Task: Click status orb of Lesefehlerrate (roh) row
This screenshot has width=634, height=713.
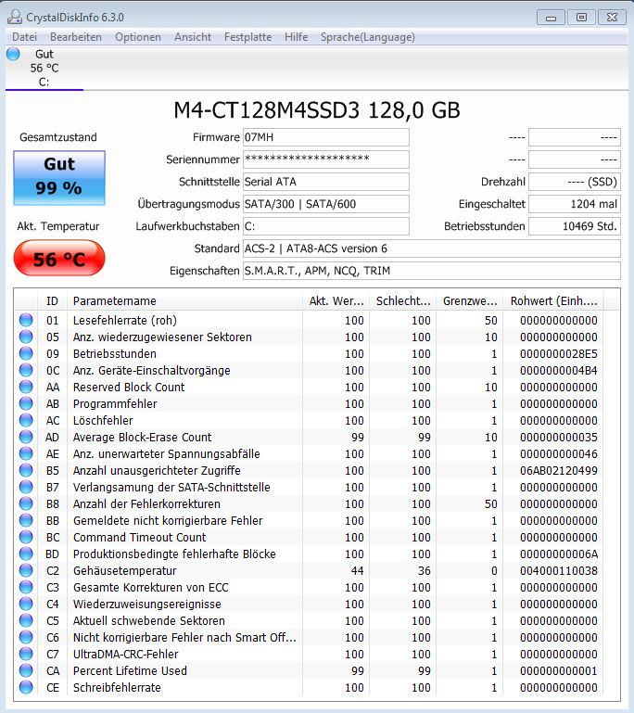Action: click(26, 320)
